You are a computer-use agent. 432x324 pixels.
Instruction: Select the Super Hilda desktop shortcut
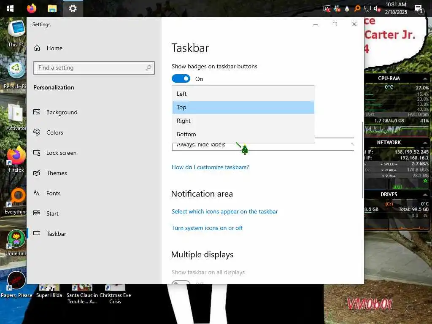(49, 291)
